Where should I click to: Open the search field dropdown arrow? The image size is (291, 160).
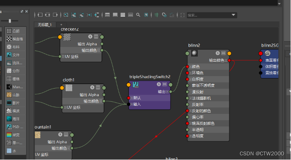coord(233,15)
